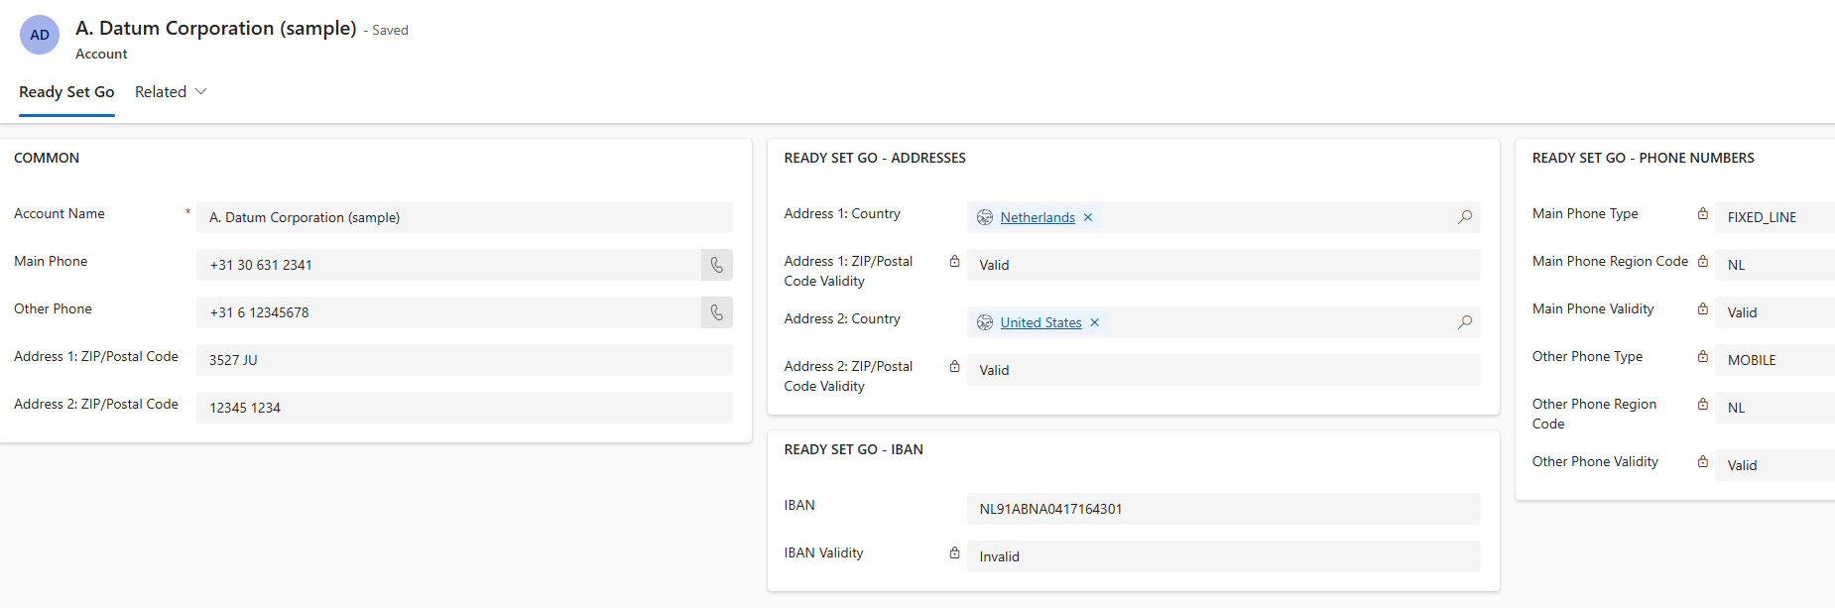Click READY SET GO - ADDRESSES heading

tap(875, 158)
